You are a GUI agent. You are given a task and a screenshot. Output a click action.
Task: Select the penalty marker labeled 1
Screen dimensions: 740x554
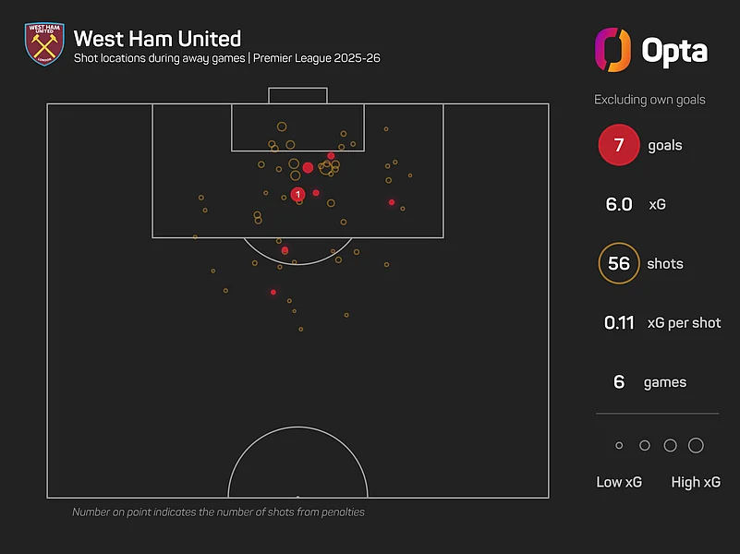(x=297, y=194)
